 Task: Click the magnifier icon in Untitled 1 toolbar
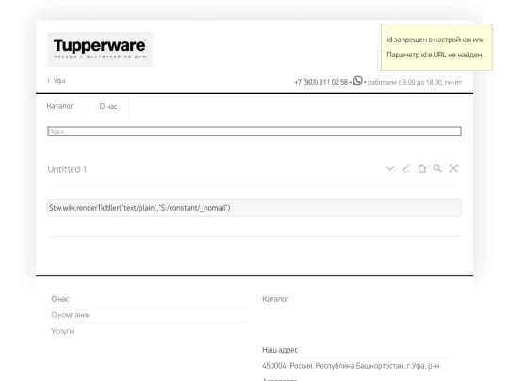pyautogui.click(x=437, y=168)
